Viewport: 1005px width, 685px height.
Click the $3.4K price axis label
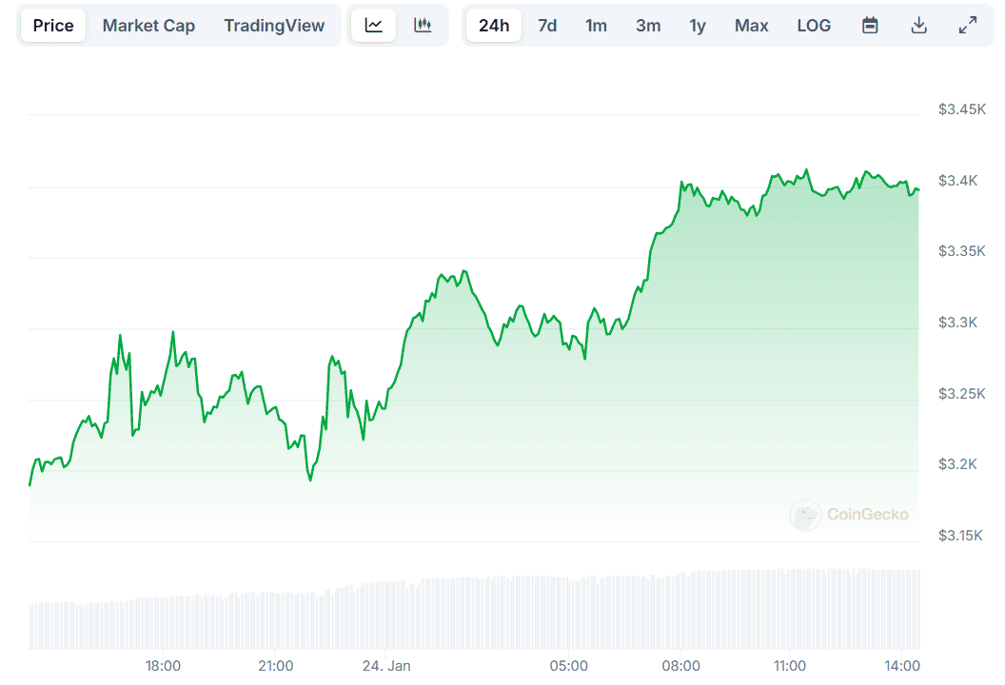point(957,181)
